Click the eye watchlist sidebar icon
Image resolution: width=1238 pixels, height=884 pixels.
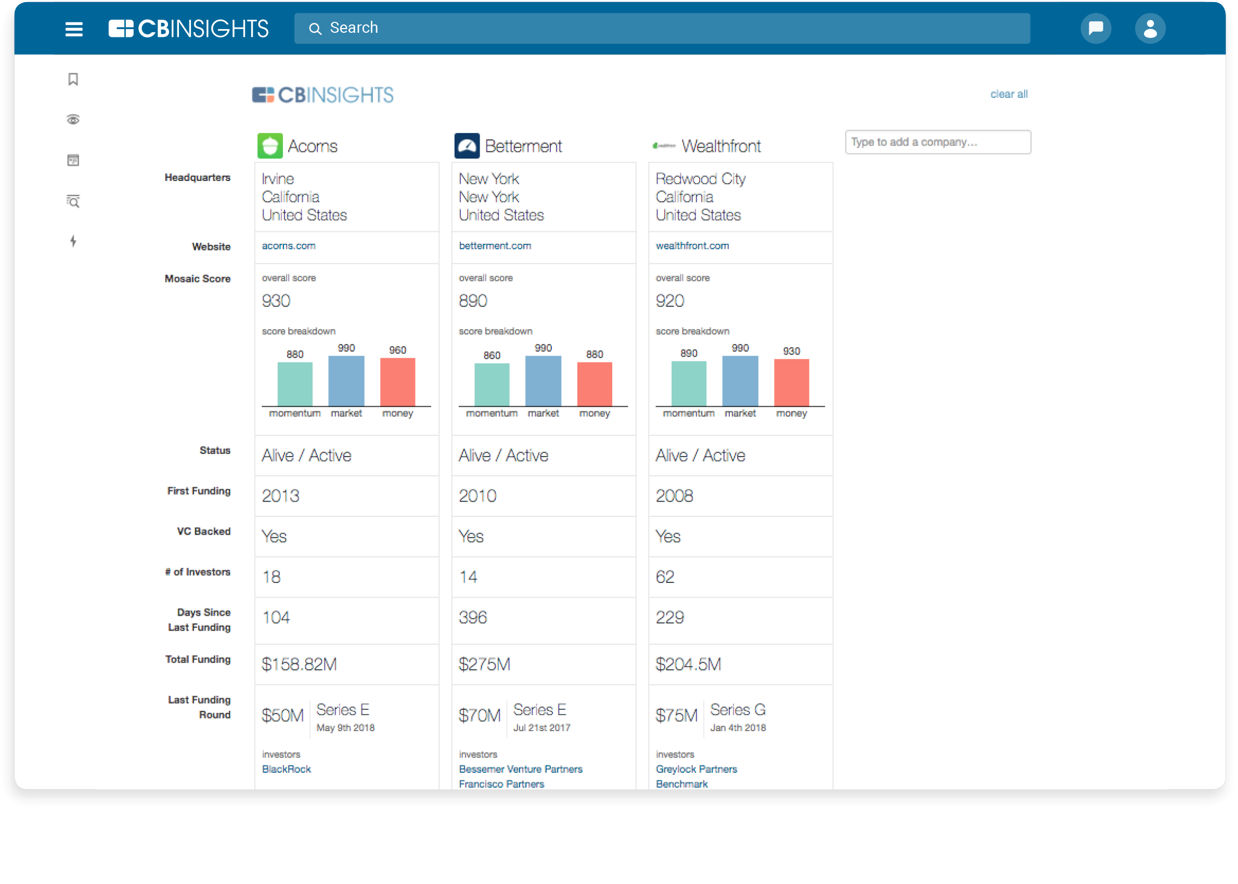(x=73, y=120)
